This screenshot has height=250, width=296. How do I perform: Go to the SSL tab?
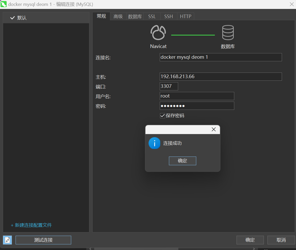152,16
